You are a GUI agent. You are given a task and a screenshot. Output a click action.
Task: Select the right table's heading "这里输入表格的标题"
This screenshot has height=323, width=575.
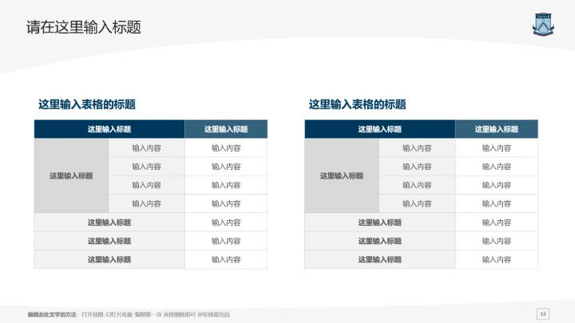(x=357, y=104)
